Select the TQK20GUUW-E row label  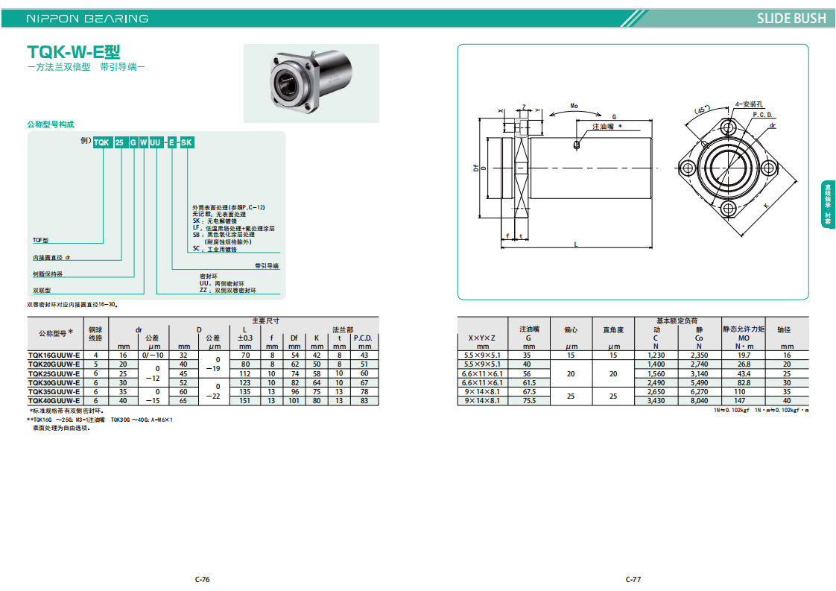(54, 364)
